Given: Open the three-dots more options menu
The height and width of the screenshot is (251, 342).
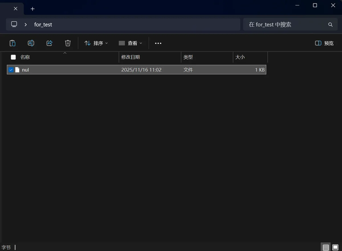Looking at the screenshot, I should click(x=158, y=43).
